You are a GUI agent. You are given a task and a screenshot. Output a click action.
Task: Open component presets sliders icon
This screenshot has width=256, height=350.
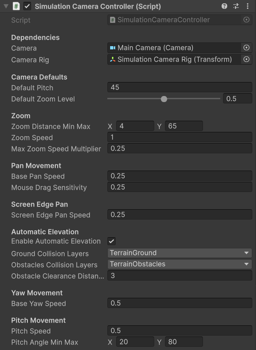[236, 6]
